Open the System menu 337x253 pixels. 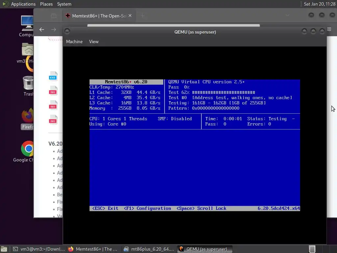(64, 4)
